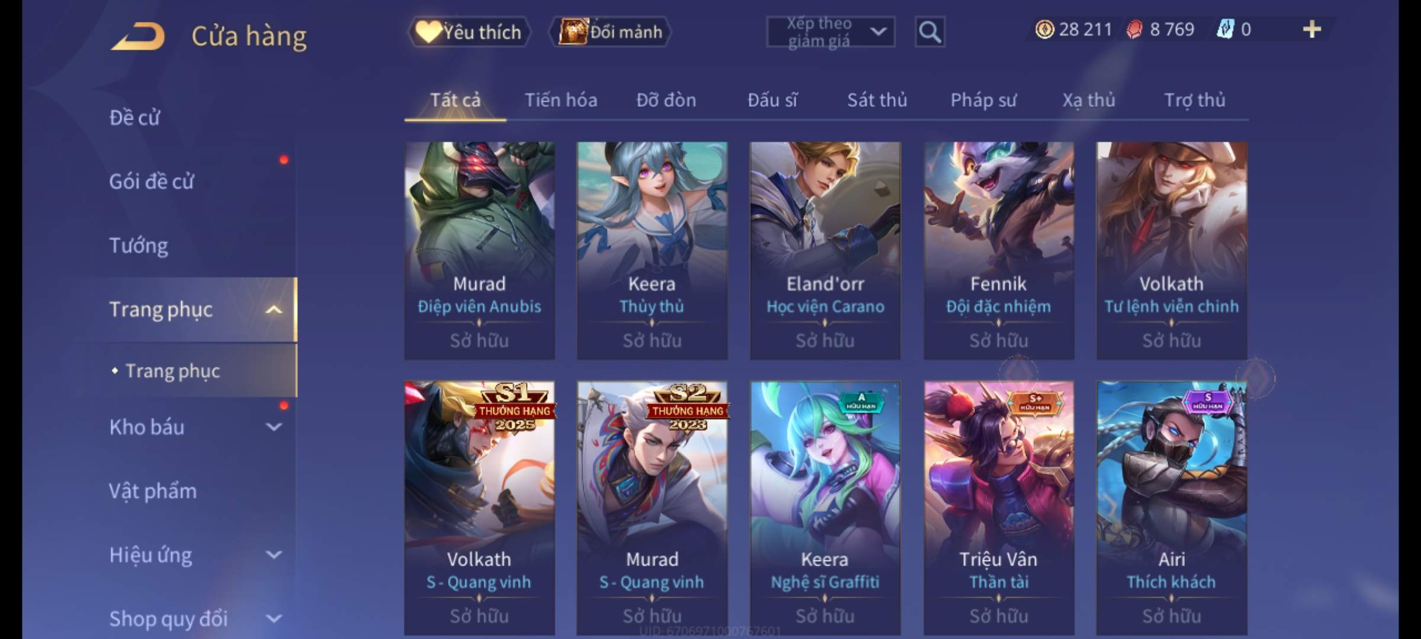The image size is (1421, 639).
Task: Tap the back arrow beside Cửa hàng
Action: pos(138,37)
